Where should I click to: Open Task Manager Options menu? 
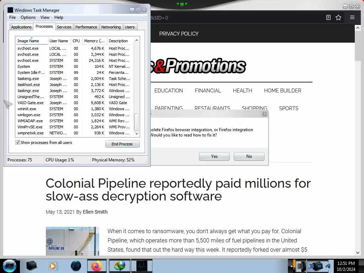pos(28,17)
